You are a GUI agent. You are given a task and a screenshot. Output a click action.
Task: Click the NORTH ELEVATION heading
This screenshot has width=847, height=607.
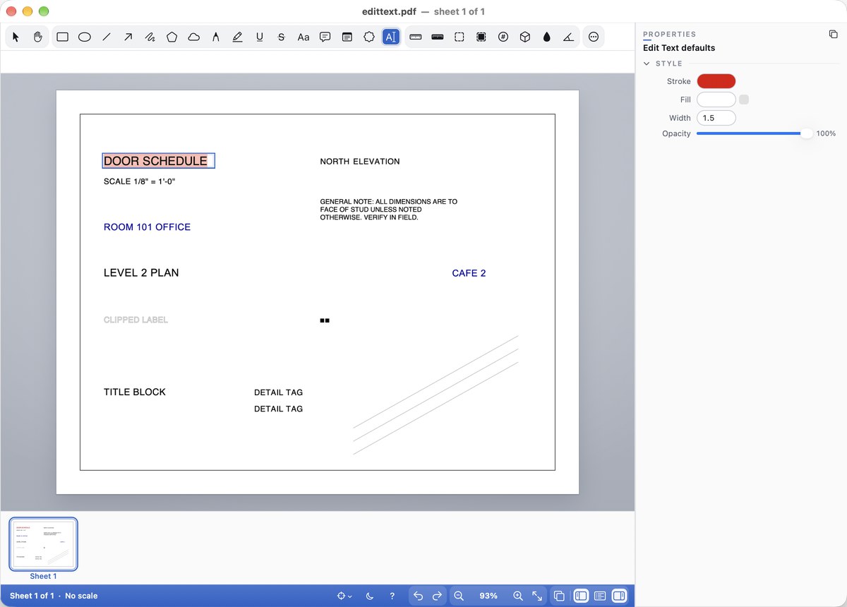click(x=360, y=162)
